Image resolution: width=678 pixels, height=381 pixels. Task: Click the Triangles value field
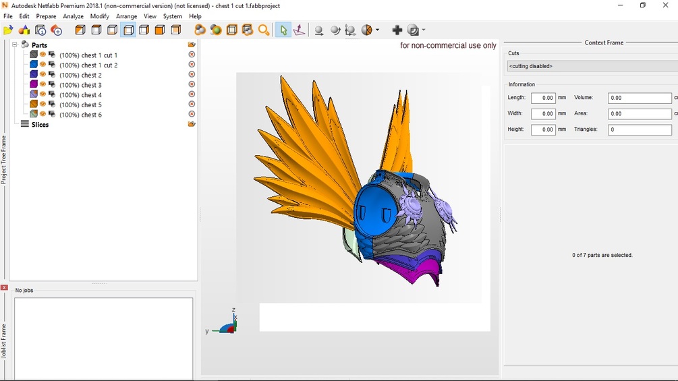pyautogui.click(x=640, y=129)
